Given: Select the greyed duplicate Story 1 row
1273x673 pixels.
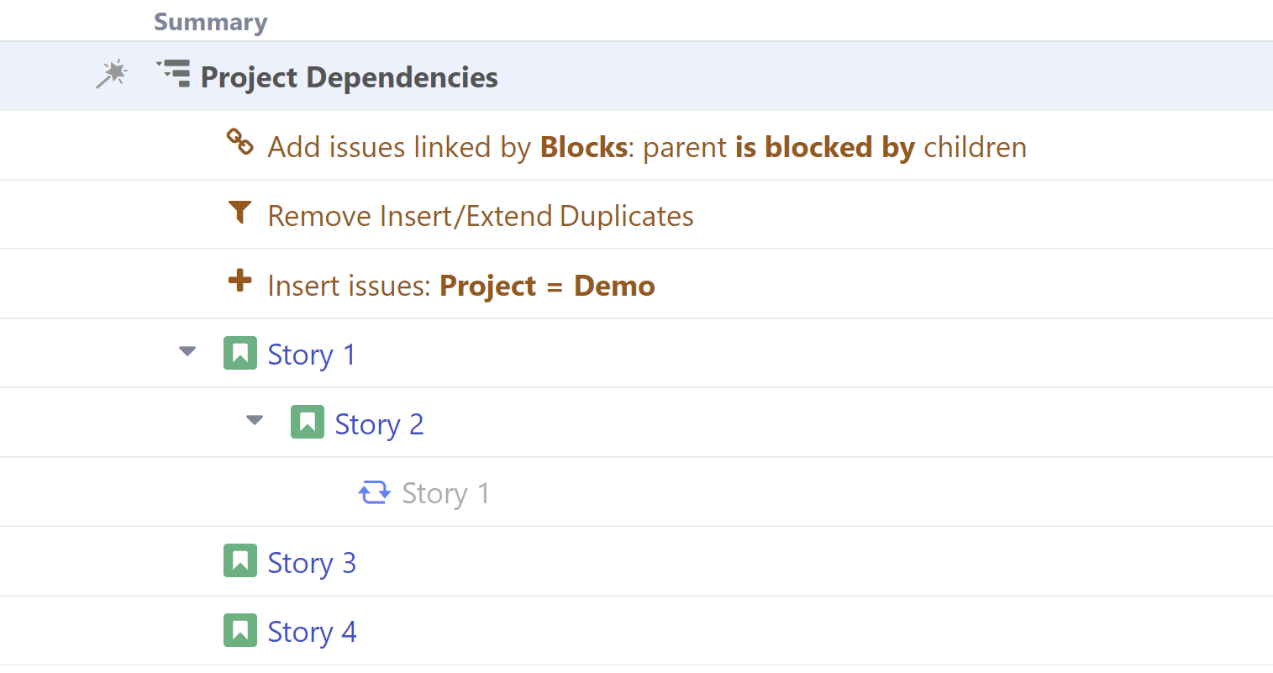Looking at the screenshot, I should click(x=445, y=492).
